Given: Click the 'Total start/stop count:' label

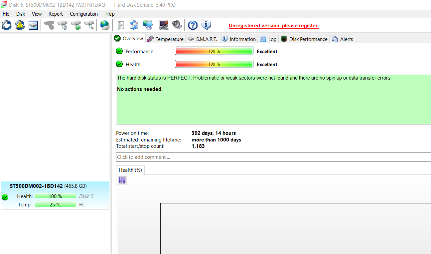Looking at the screenshot, I should coord(140,146).
